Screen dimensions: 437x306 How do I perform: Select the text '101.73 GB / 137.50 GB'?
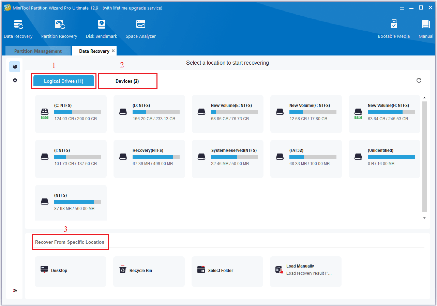(76, 164)
